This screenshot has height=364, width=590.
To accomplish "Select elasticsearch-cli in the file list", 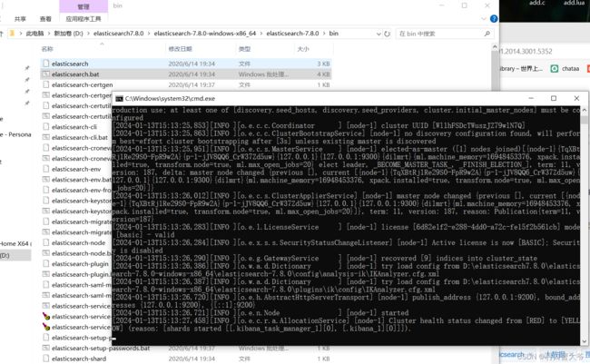I will point(74,127).
